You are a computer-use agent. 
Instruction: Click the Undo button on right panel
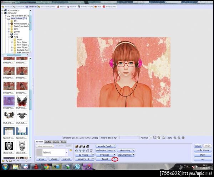pyautogui.click(x=198, y=146)
